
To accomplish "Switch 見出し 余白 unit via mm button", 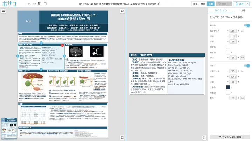I will 243,58.
